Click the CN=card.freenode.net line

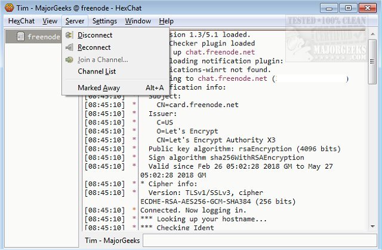(198, 105)
